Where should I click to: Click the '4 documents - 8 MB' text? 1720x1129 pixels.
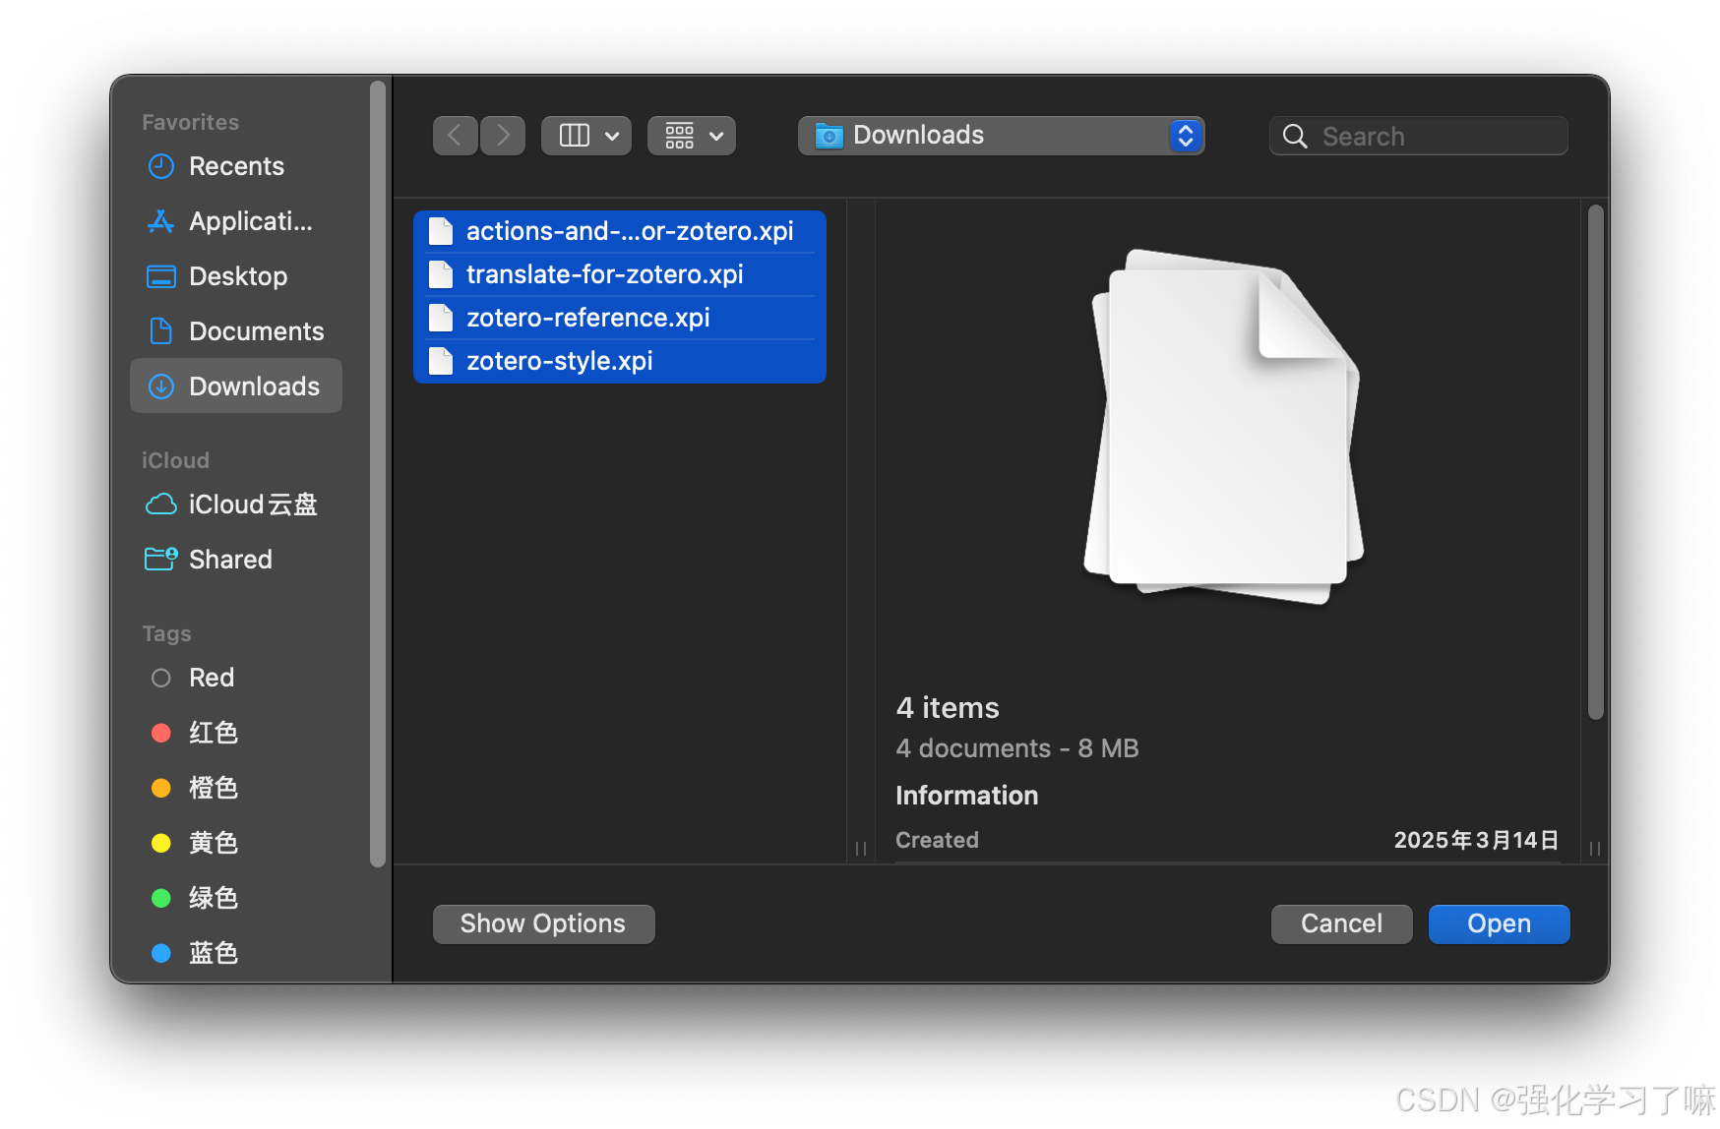point(1017,748)
